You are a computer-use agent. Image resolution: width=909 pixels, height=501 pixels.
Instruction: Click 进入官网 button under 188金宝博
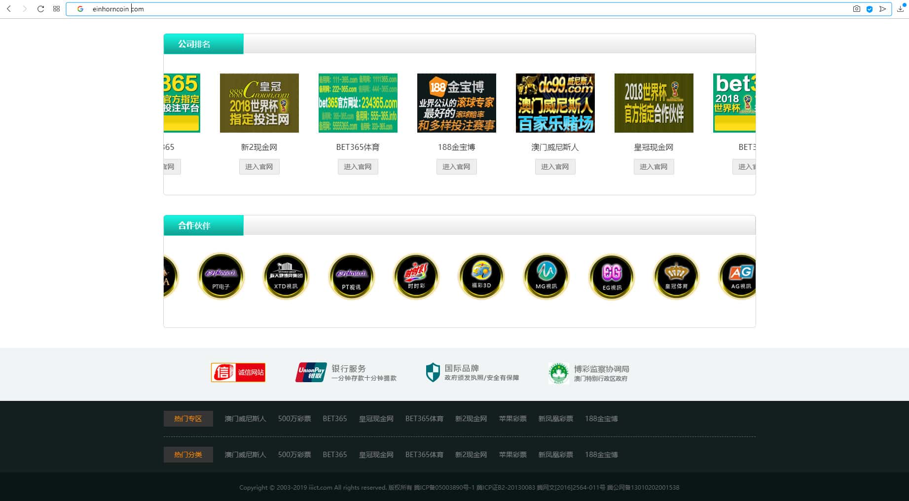[x=457, y=167]
